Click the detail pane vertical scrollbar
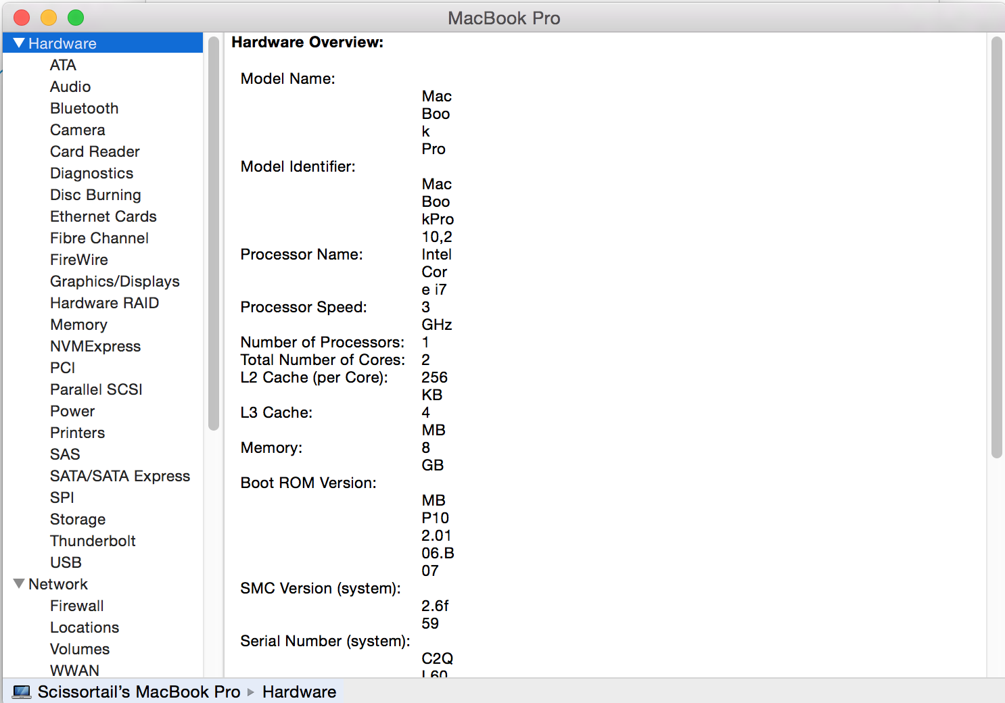This screenshot has width=1005, height=703. 996,247
